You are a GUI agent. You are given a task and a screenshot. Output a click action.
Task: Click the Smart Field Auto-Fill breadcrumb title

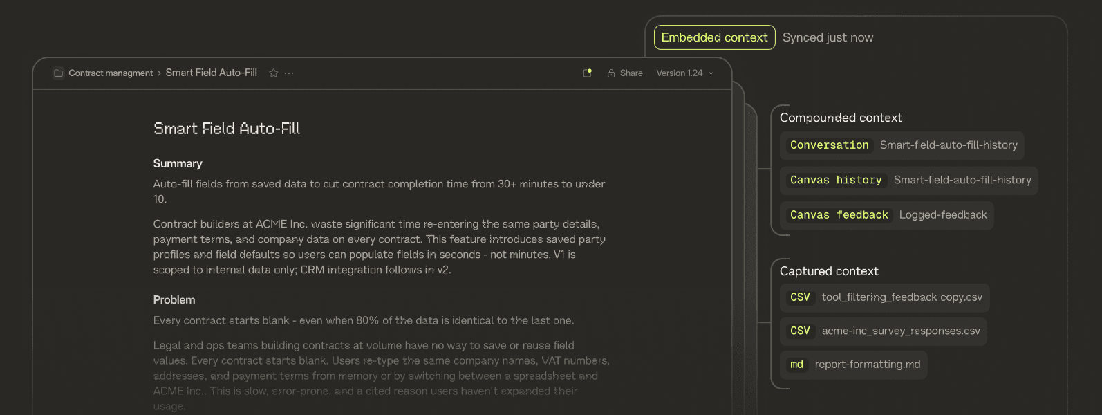point(211,73)
